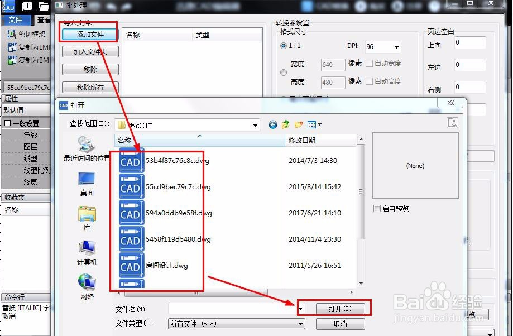The width and height of the screenshot is (513, 336).
Task: Click the 取消 cancel button
Action: point(340,324)
